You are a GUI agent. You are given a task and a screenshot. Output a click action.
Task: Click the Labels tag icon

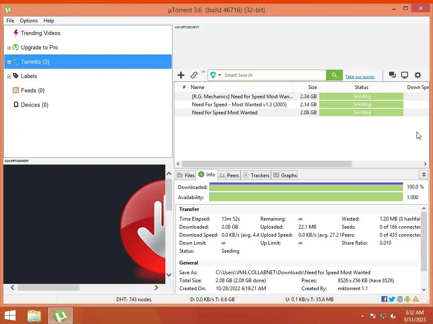pyautogui.click(x=16, y=76)
